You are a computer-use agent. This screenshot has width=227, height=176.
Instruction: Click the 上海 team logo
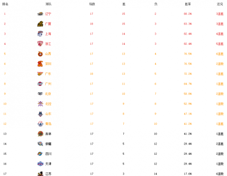tap(40, 34)
